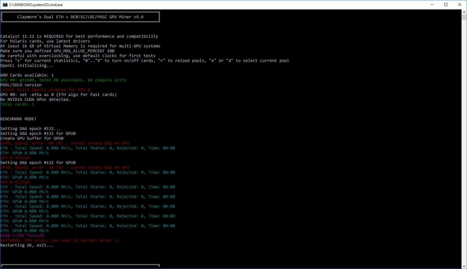Click the 'POOL/SOLO version' line
467x269 pixels.
coord(21,85)
